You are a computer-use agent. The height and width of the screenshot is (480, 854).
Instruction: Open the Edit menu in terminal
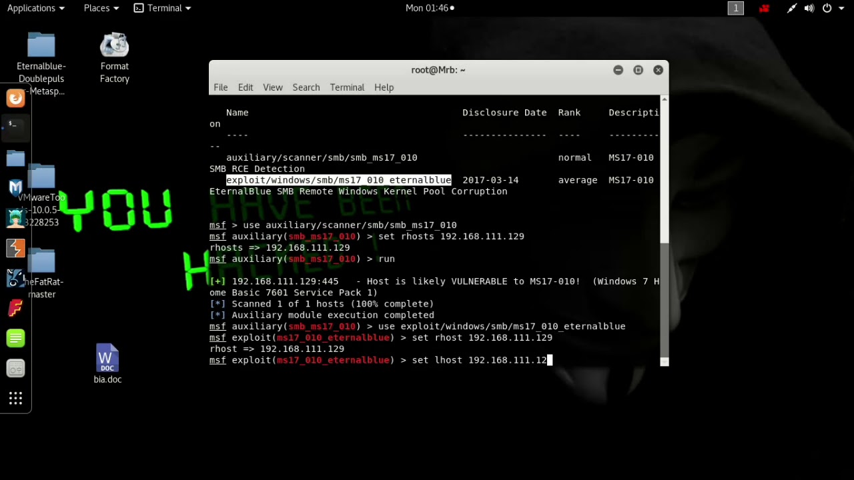(x=246, y=87)
